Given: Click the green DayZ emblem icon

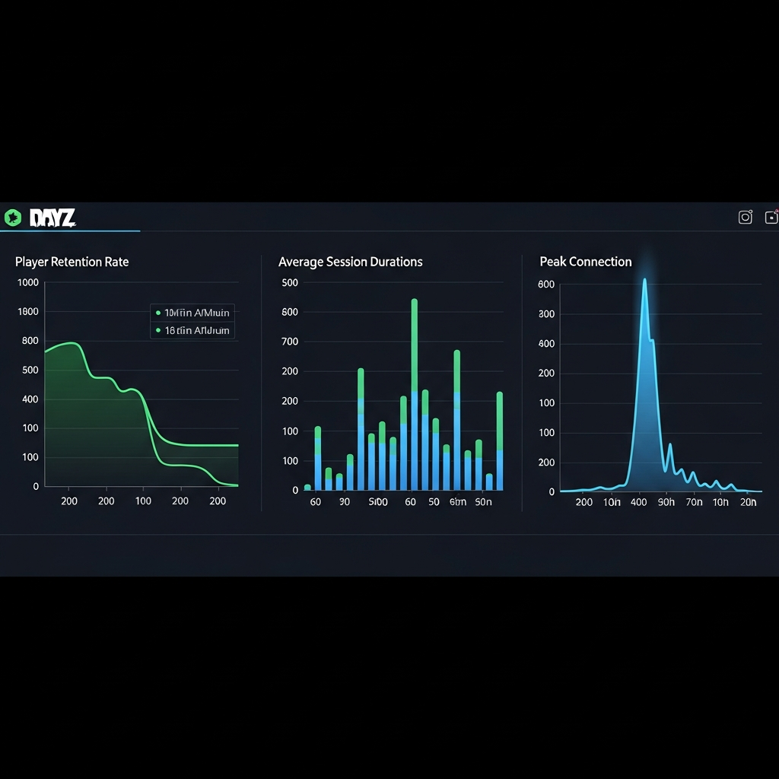Looking at the screenshot, I should pos(14,217).
